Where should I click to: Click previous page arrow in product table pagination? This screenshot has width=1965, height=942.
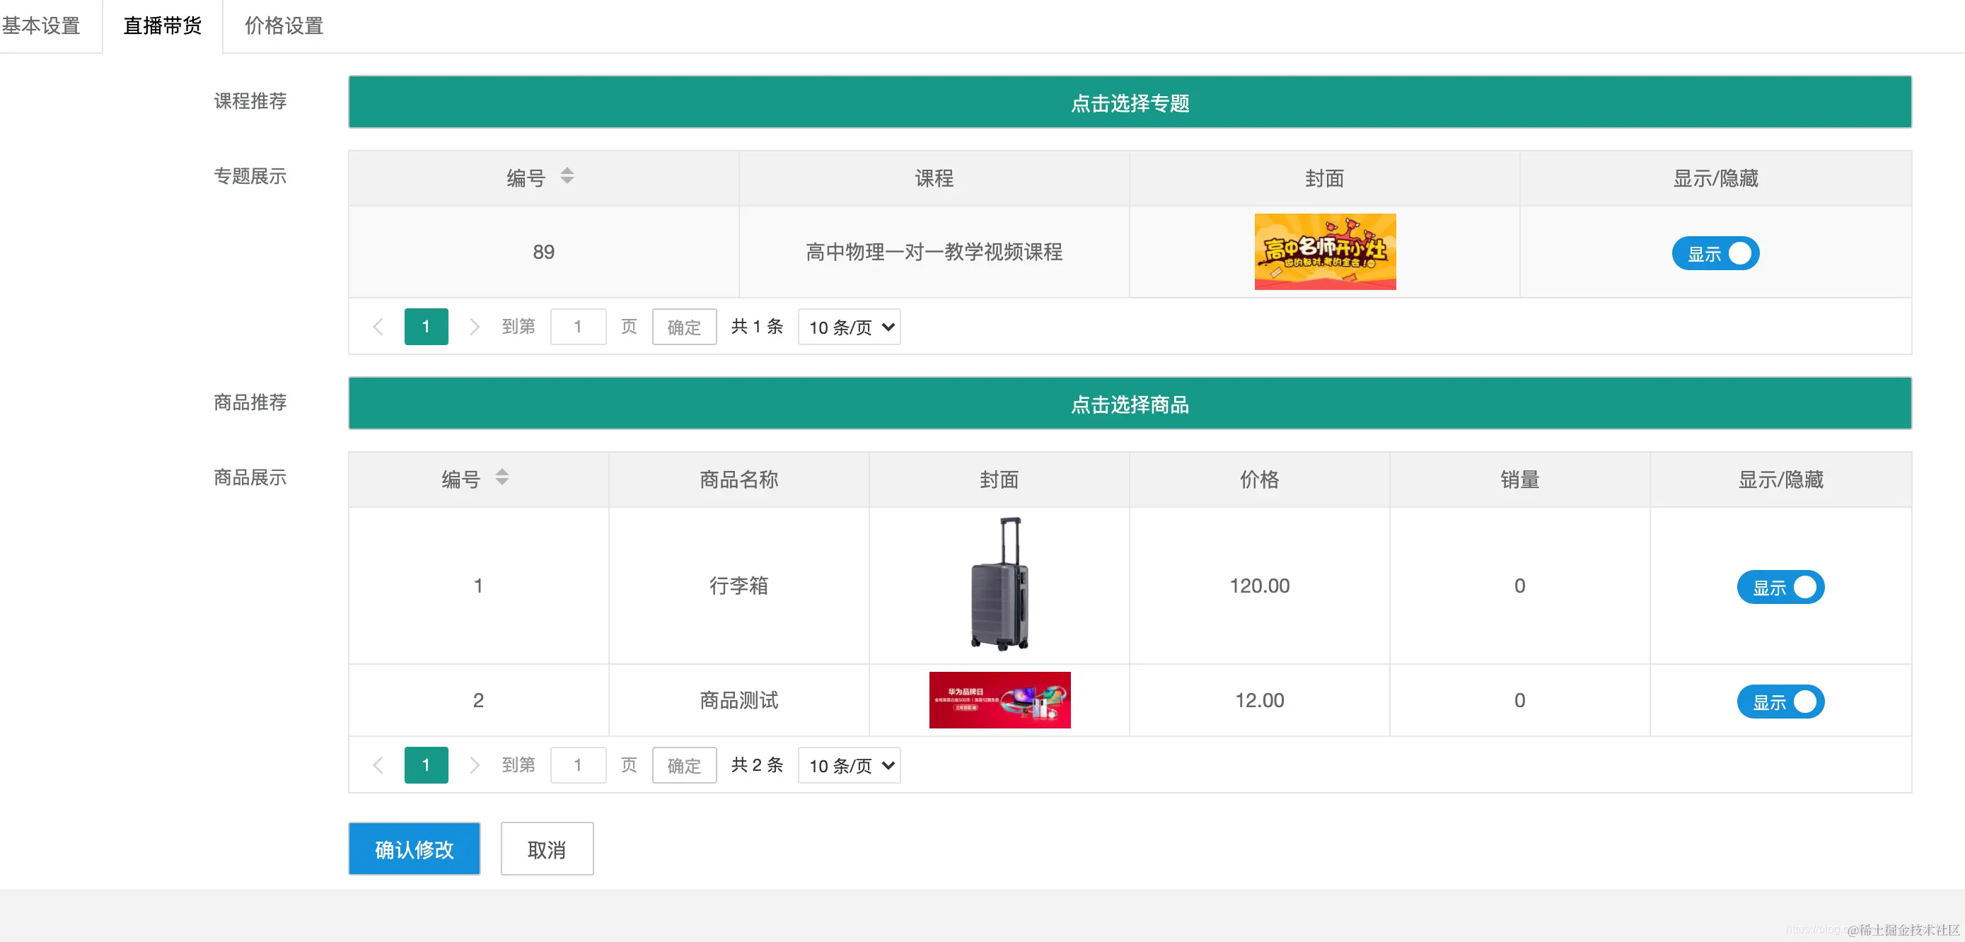point(378,765)
